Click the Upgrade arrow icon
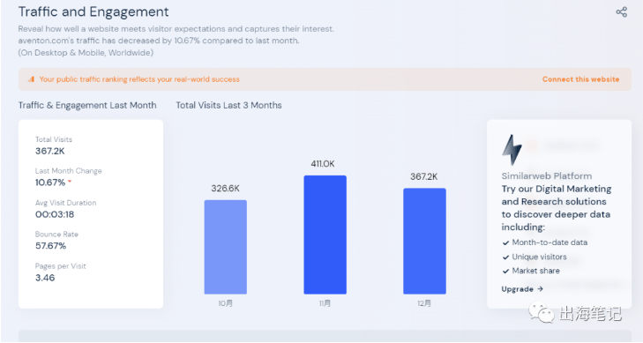Image resolution: width=643 pixels, height=343 pixels. tap(540, 289)
